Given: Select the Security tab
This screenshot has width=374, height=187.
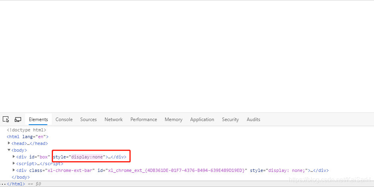Looking at the screenshot, I should (x=230, y=119).
